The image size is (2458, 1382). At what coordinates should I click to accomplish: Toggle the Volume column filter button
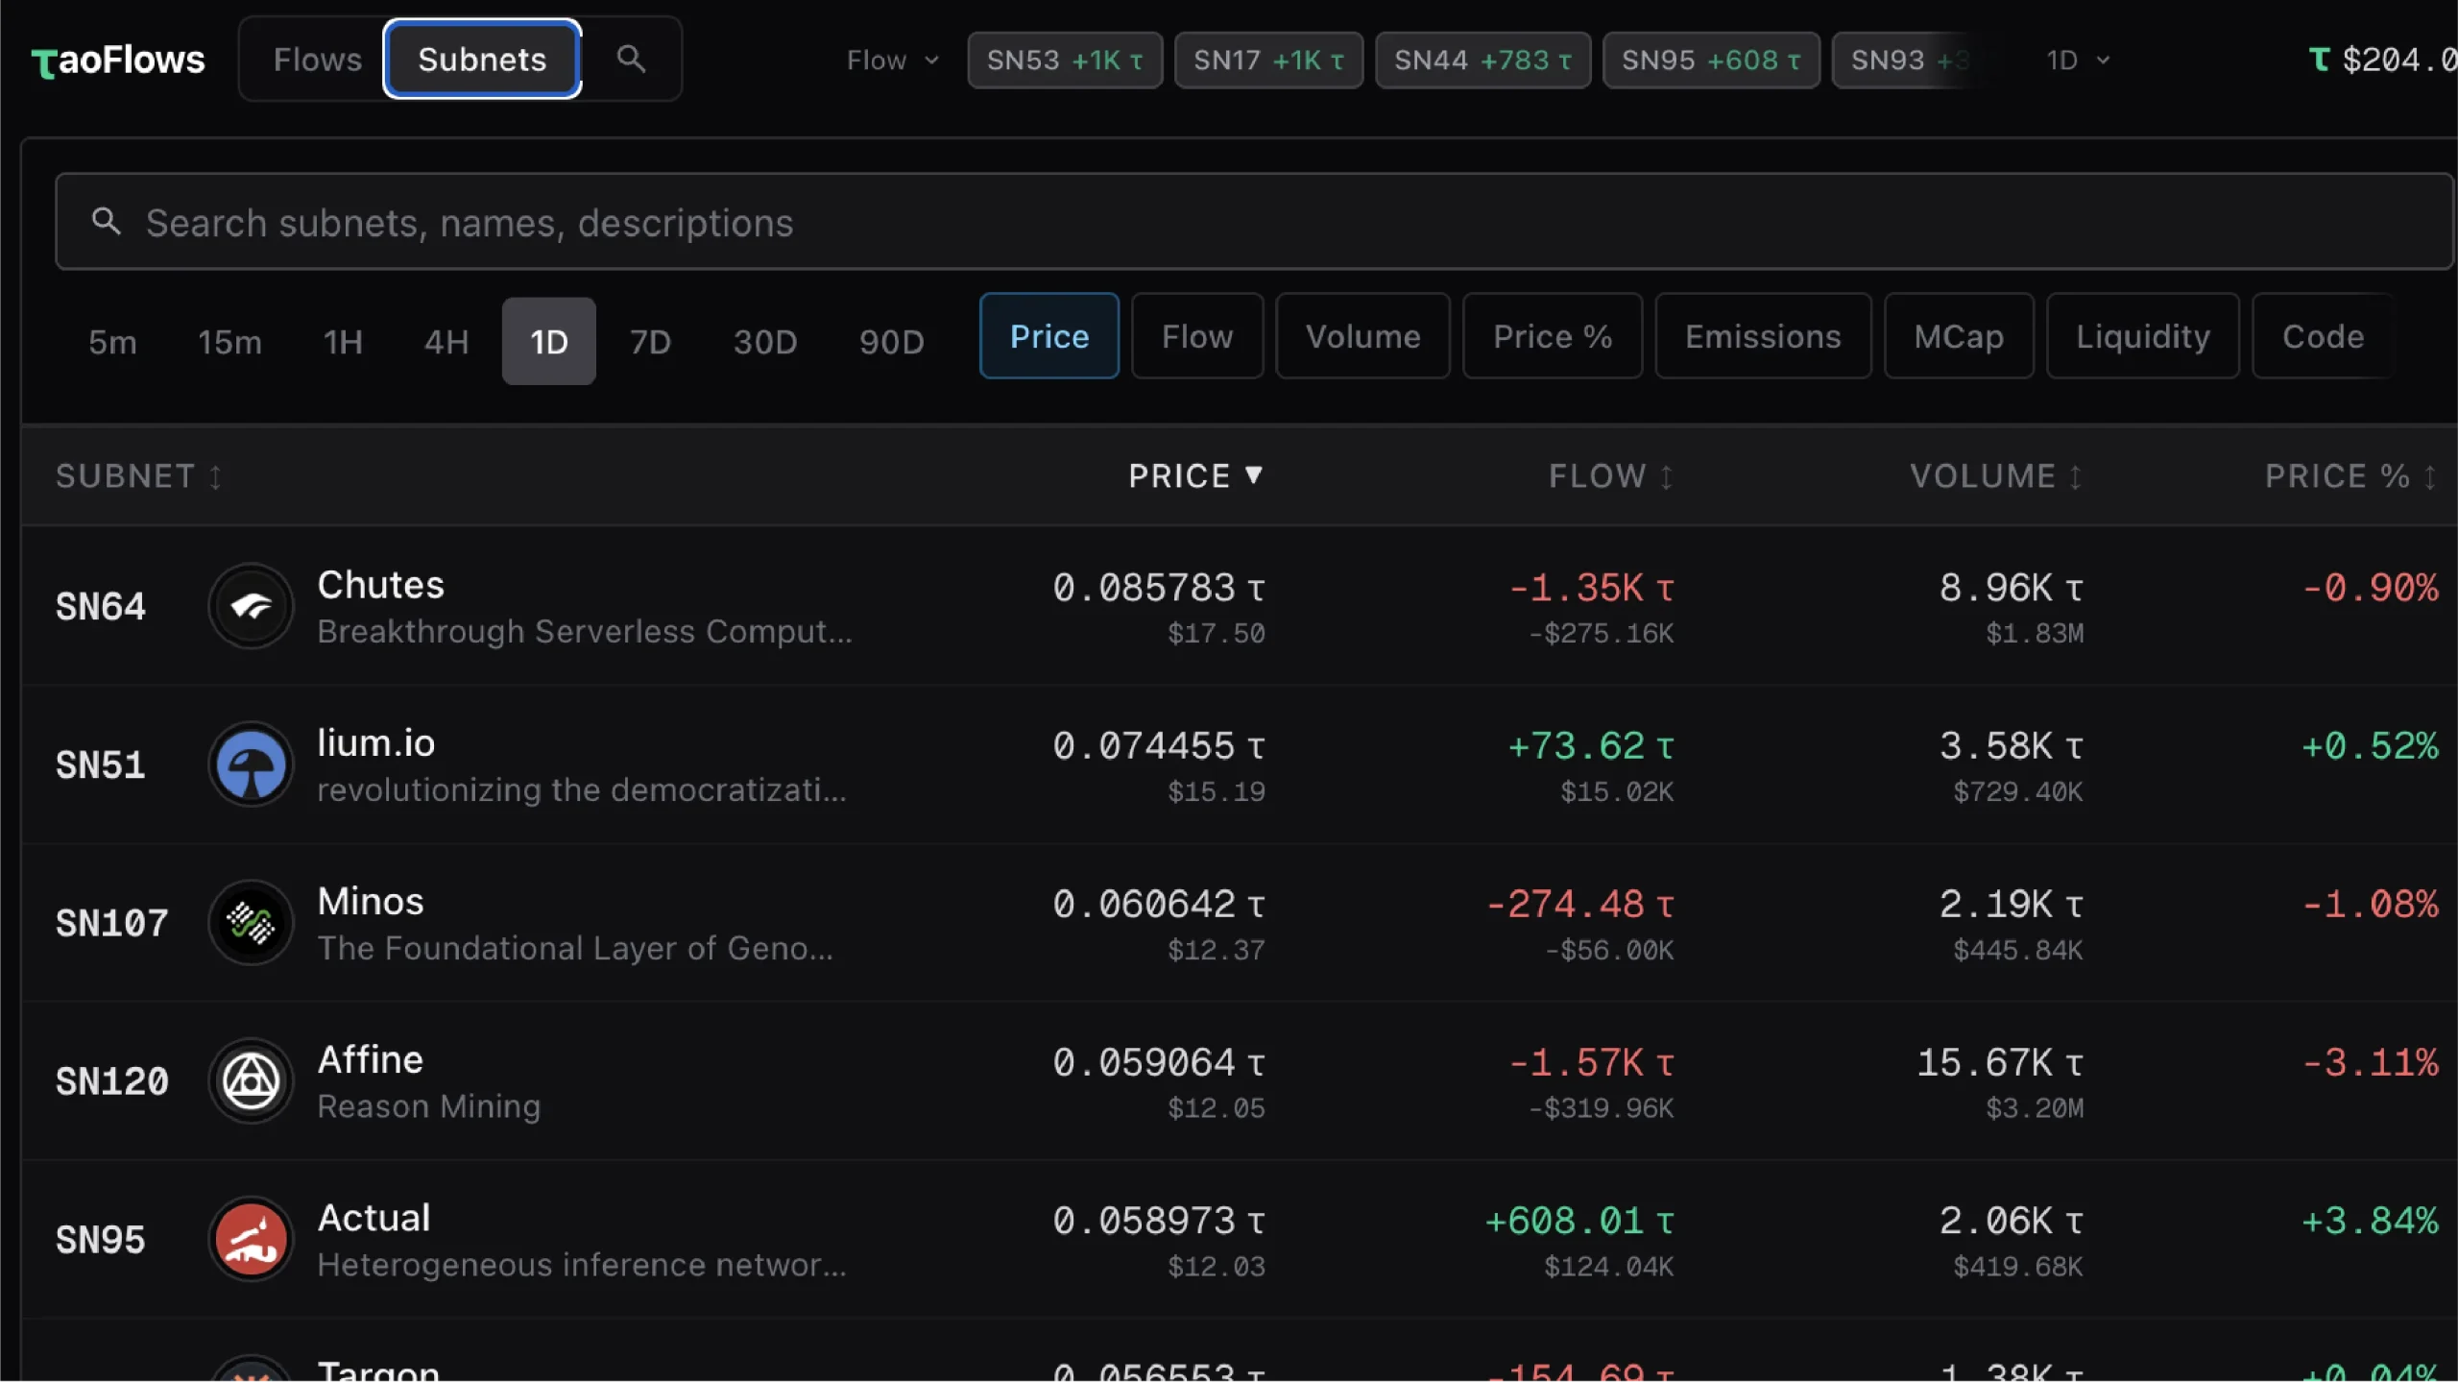1362,336
